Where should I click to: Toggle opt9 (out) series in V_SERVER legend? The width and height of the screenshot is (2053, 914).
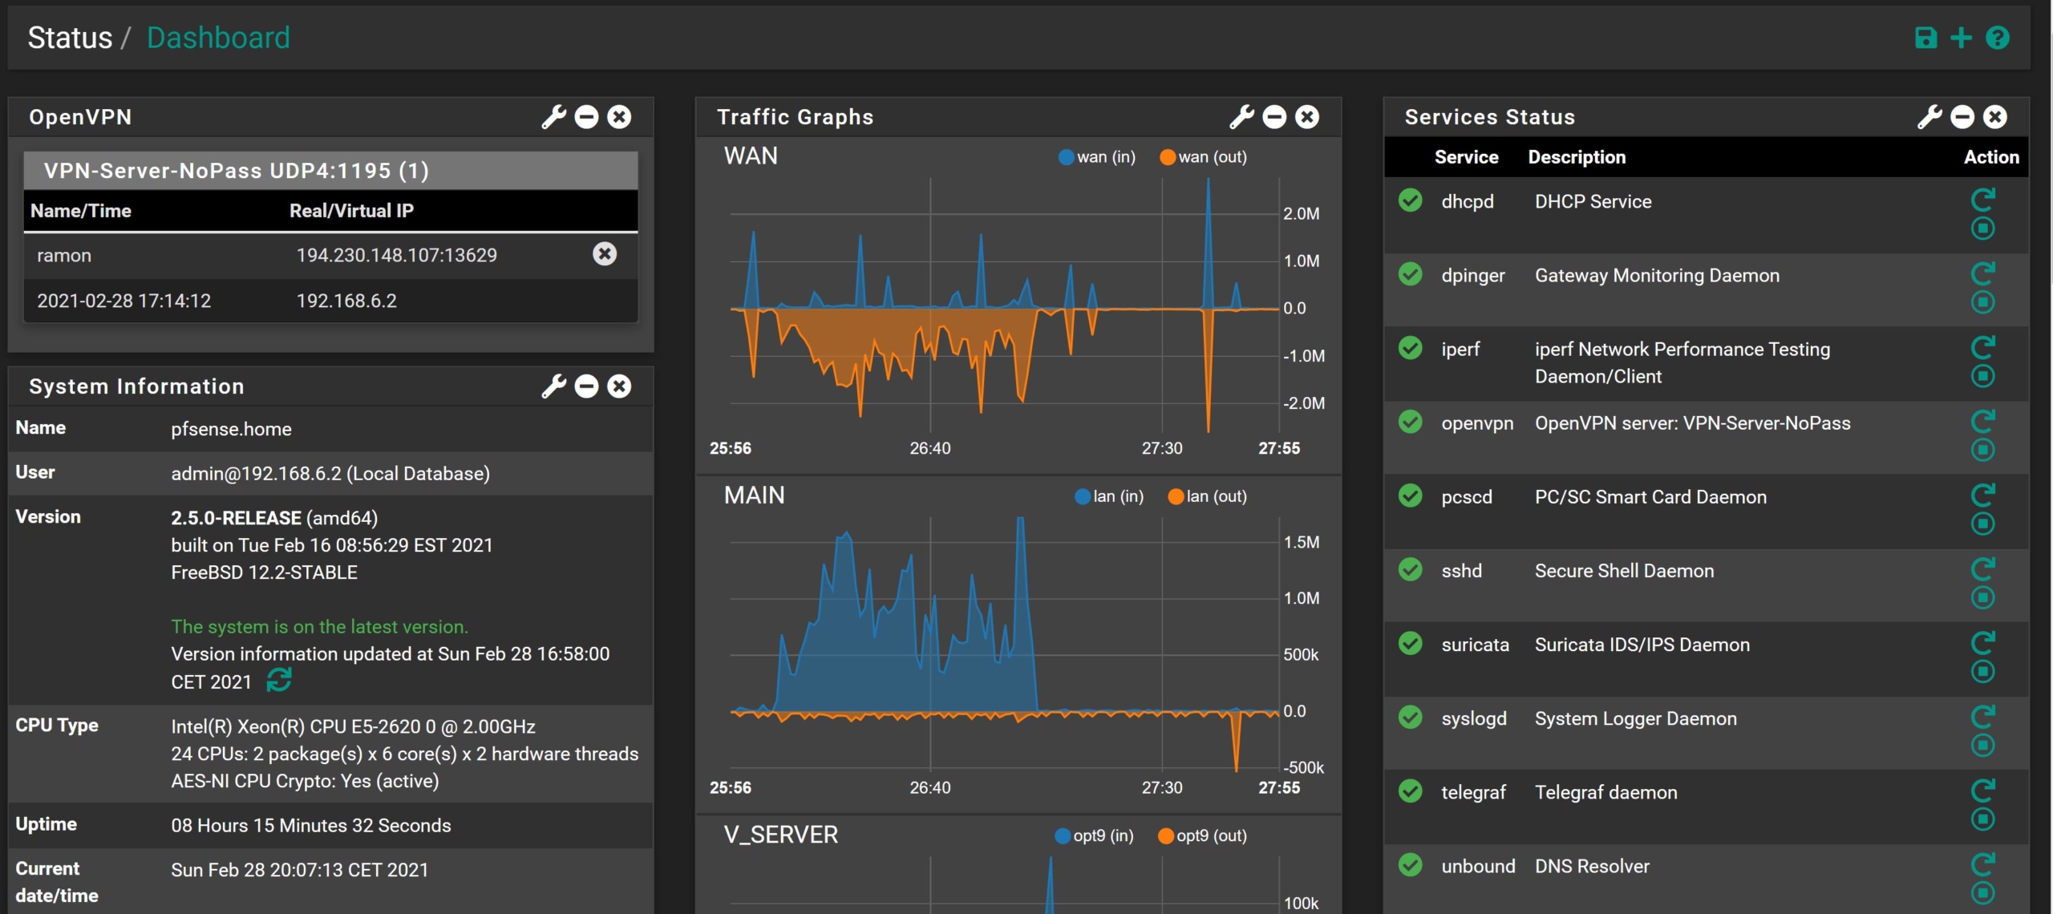coord(1202,835)
